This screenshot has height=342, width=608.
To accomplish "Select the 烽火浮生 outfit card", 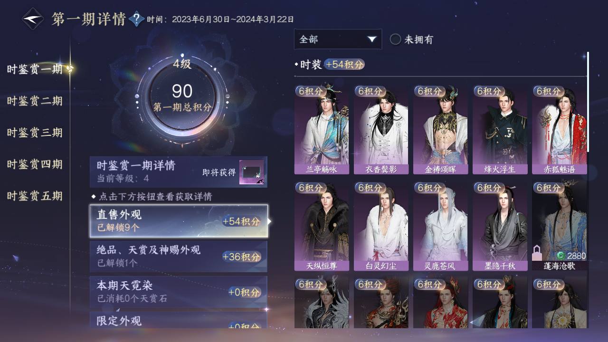I will tap(500, 130).
